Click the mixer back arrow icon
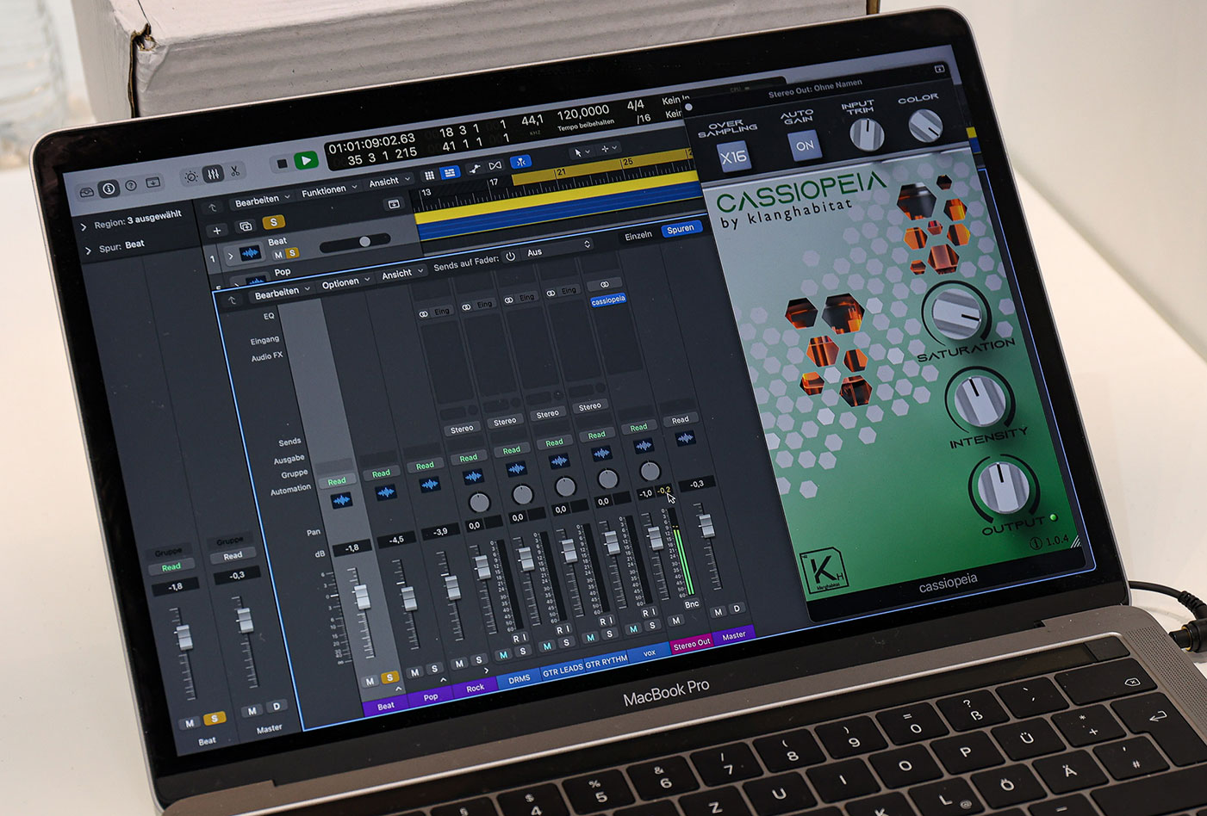The image size is (1207, 816). tap(232, 300)
